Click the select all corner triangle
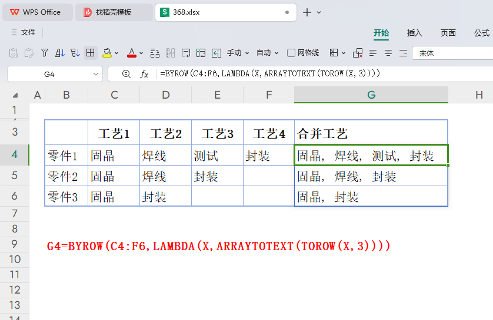493x320 pixels. click(x=15, y=95)
